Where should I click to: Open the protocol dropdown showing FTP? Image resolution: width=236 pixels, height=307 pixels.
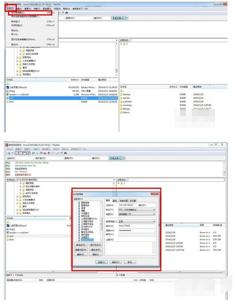tap(137, 210)
